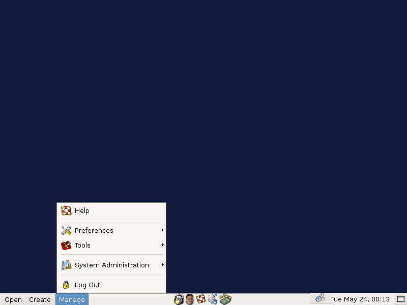This screenshot has height=305, width=407.
Task: Close the menu via the Manage button
Action: [72, 299]
